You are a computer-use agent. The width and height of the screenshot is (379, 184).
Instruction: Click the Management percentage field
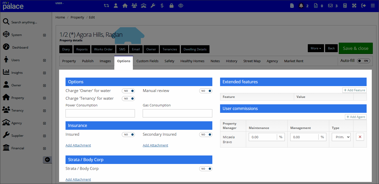pyautogui.click(x=304, y=137)
